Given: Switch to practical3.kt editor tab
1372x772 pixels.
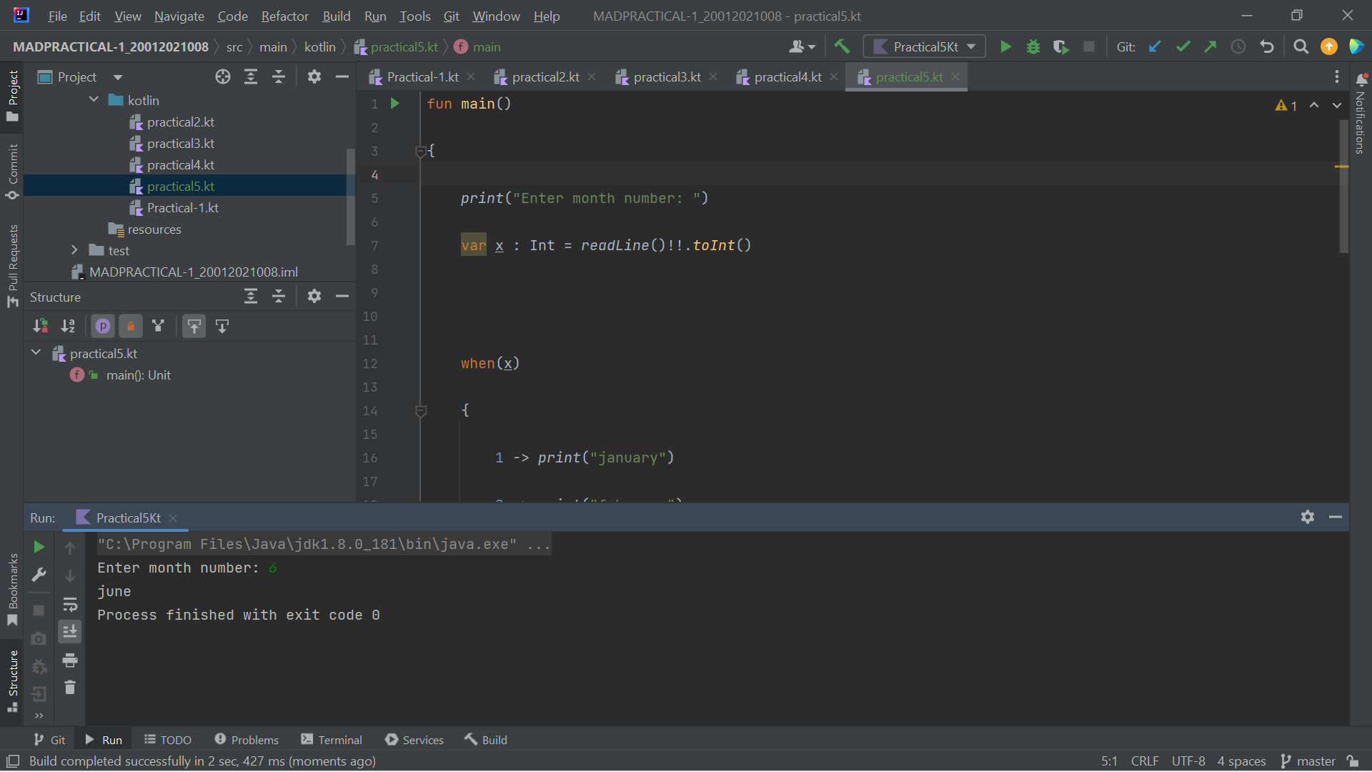Looking at the screenshot, I should coord(666,76).
